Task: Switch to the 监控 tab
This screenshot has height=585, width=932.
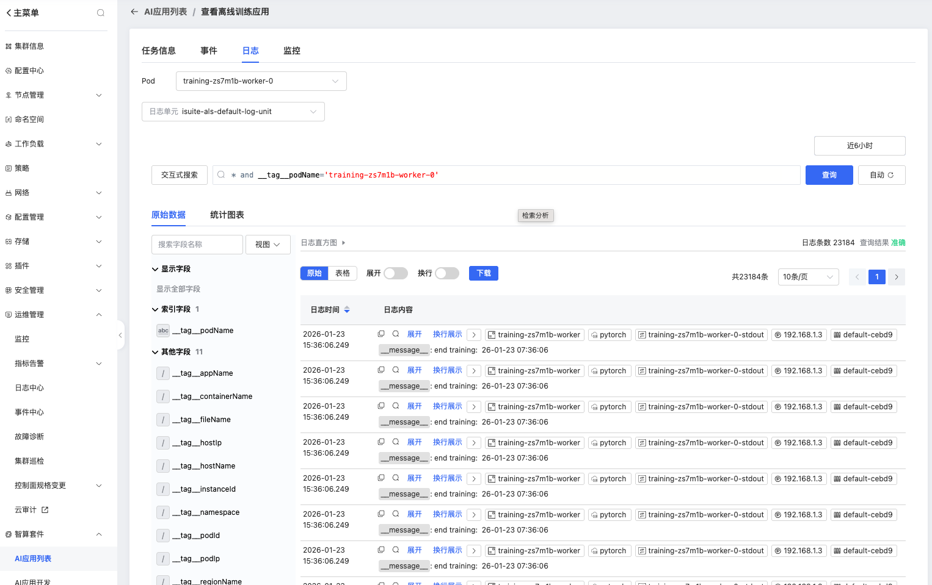Action: pyautogui.click(x=291, y=51)
